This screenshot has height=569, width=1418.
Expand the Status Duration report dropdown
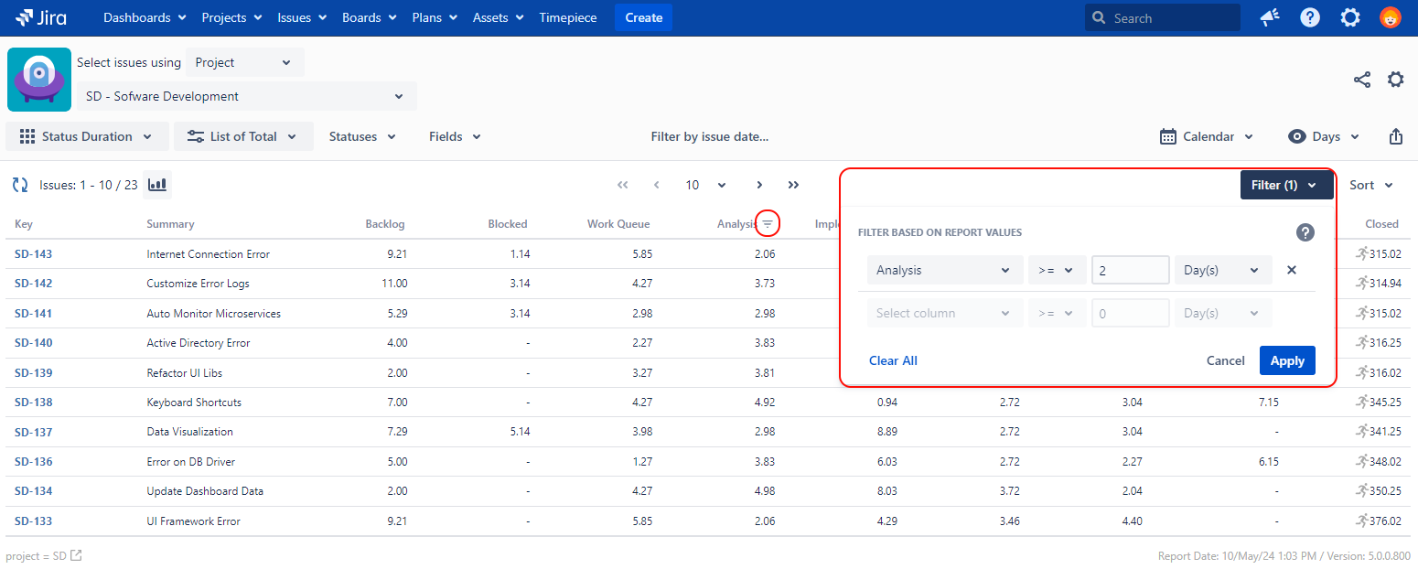[88, 136]
